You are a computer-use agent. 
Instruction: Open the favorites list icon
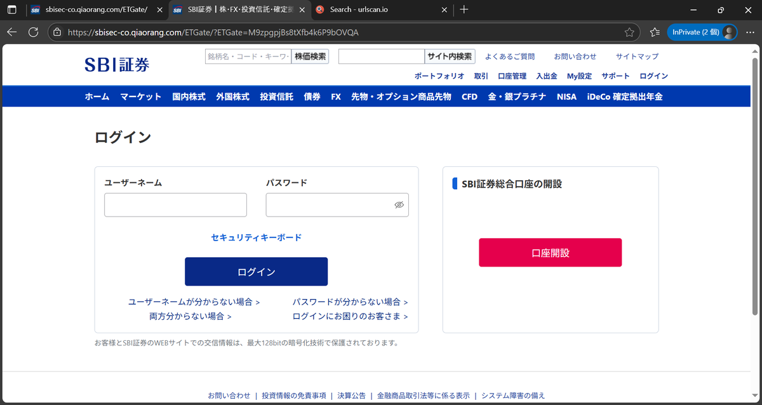[655, 32]
